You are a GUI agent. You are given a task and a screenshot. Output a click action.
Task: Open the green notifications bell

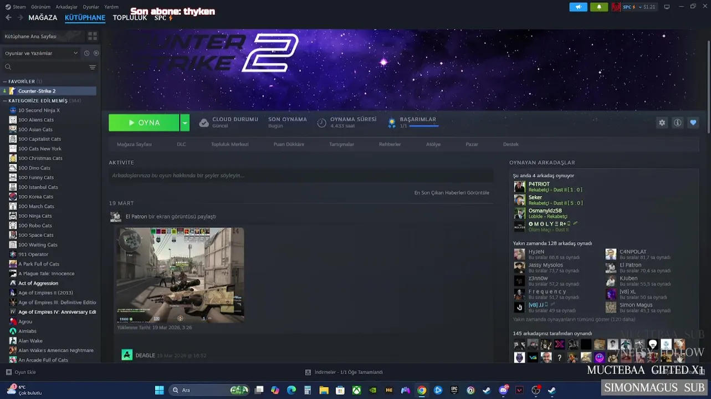[599, 7]
